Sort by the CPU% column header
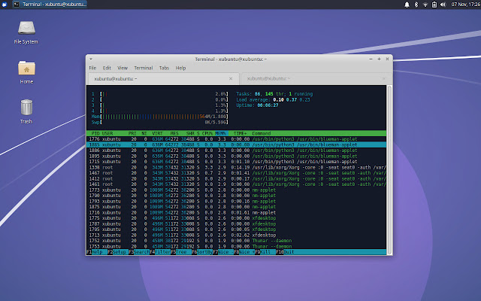 (207, 133)
